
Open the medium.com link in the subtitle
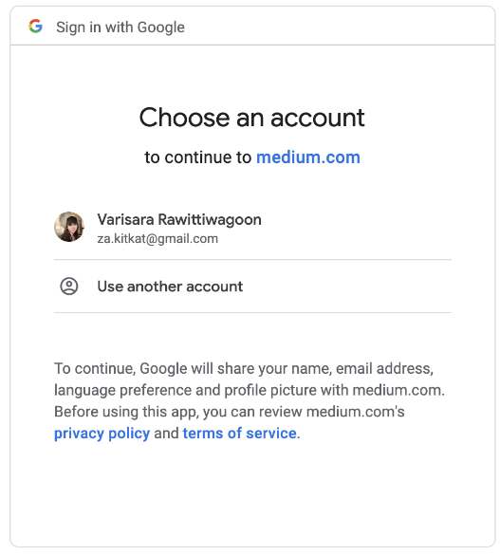pyautogui.click(x=307, y=157)
